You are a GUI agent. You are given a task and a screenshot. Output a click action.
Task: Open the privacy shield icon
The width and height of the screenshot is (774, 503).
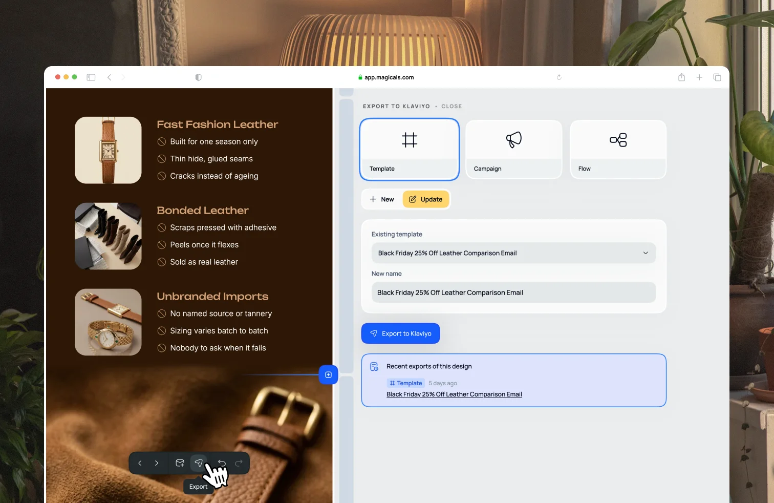tap(199, 77)
